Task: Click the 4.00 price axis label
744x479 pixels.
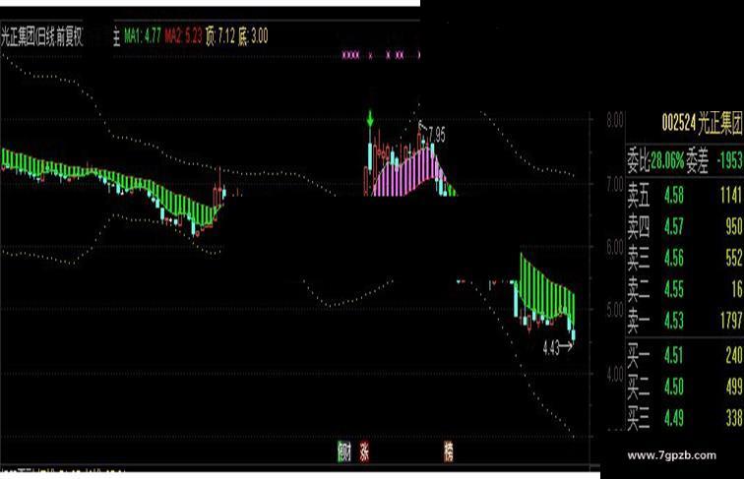Action: click(615, 375)
